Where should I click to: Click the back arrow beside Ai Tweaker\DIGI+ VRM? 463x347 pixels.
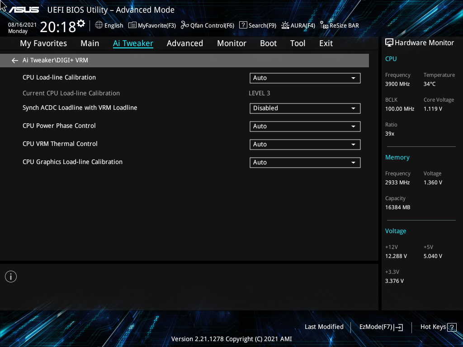click(x=15, y=61)
